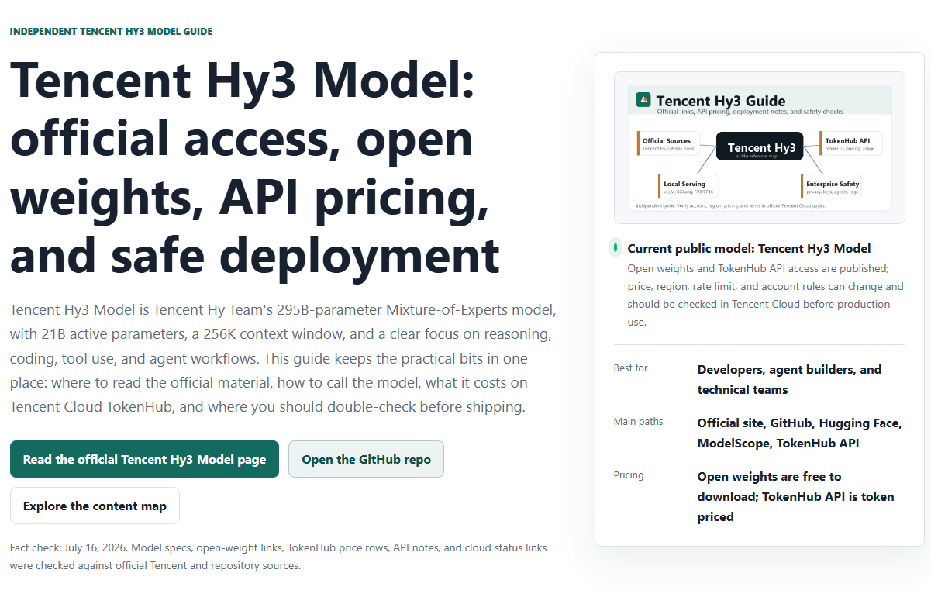Click the main Tencent Hy3 Model headline
Screen dimensions: 931x604
pyautogui.click(x=255, y=167)
